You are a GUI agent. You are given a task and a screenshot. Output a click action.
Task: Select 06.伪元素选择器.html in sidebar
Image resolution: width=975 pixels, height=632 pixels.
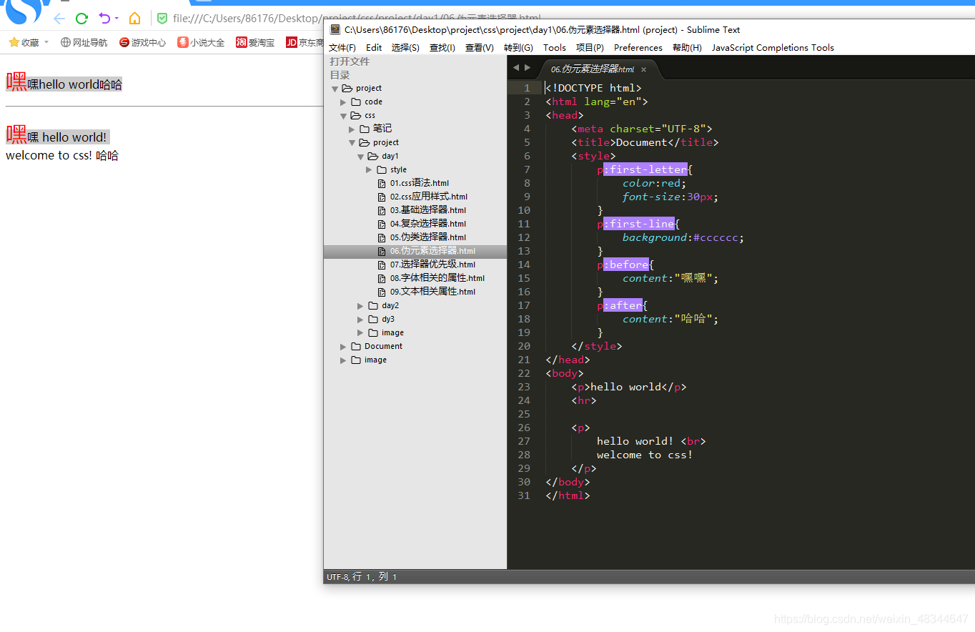[432, 251]
